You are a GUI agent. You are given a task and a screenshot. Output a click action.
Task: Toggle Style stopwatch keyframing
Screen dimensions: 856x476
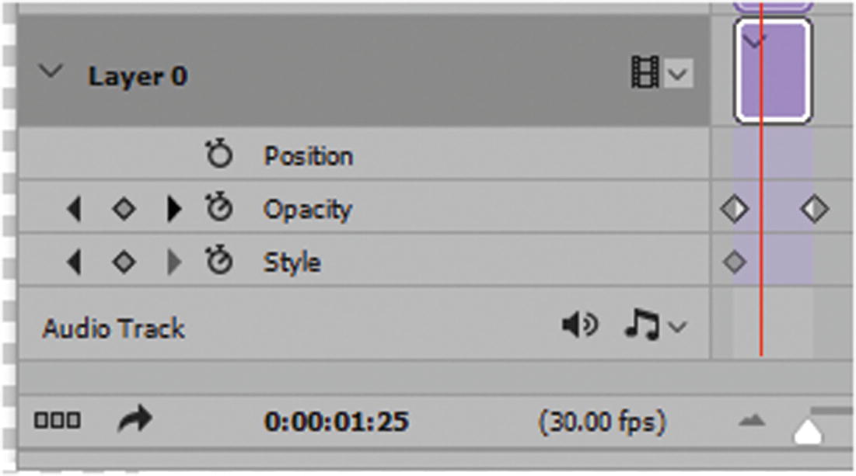[x=219, y=262]
